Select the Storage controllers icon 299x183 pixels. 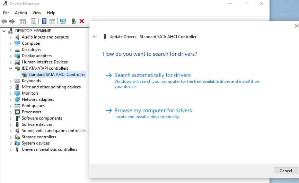pos(17,137)
